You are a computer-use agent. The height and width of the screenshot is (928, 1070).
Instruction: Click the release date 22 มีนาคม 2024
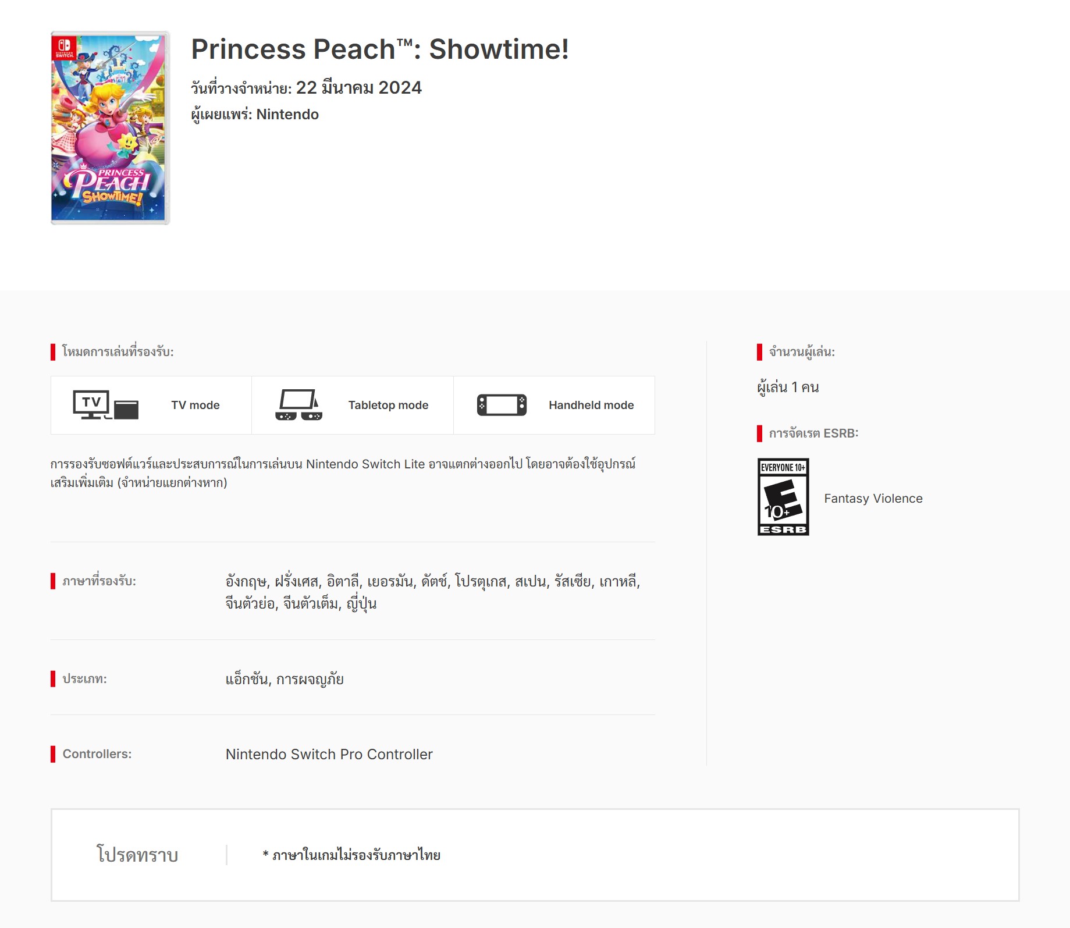(x=358, y=88)
